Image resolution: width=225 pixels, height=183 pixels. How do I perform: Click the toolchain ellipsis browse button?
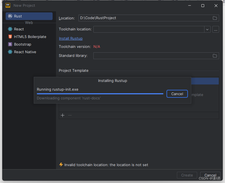point(215,30)
